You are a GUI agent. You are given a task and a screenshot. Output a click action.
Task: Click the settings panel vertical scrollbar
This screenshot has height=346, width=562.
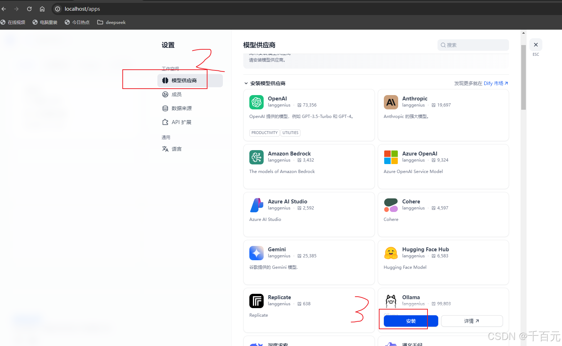[x=523, y=77]
